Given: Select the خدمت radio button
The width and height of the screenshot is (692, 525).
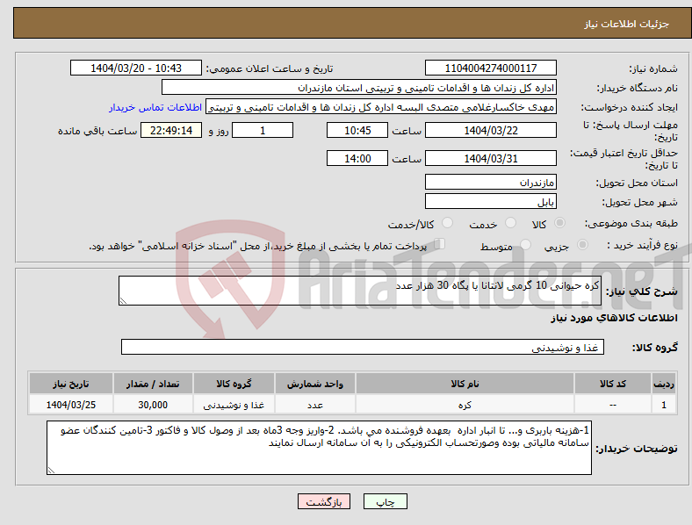Looking at the screenshot, I should pos(510,223).
